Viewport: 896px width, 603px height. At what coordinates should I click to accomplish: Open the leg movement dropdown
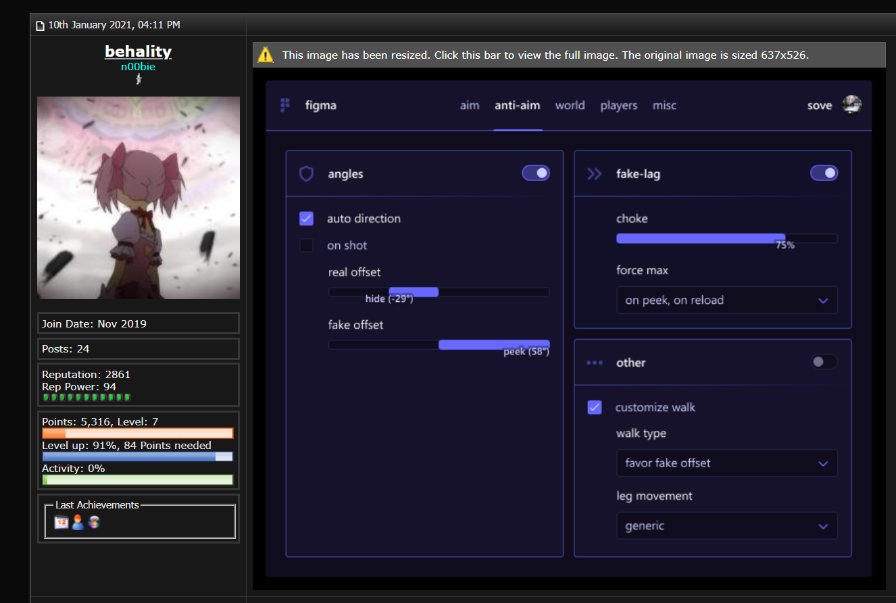(727, 526)
